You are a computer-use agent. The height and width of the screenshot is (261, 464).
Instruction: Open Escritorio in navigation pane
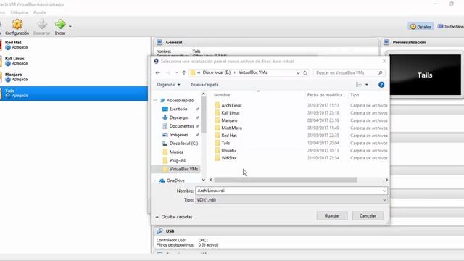178,109
